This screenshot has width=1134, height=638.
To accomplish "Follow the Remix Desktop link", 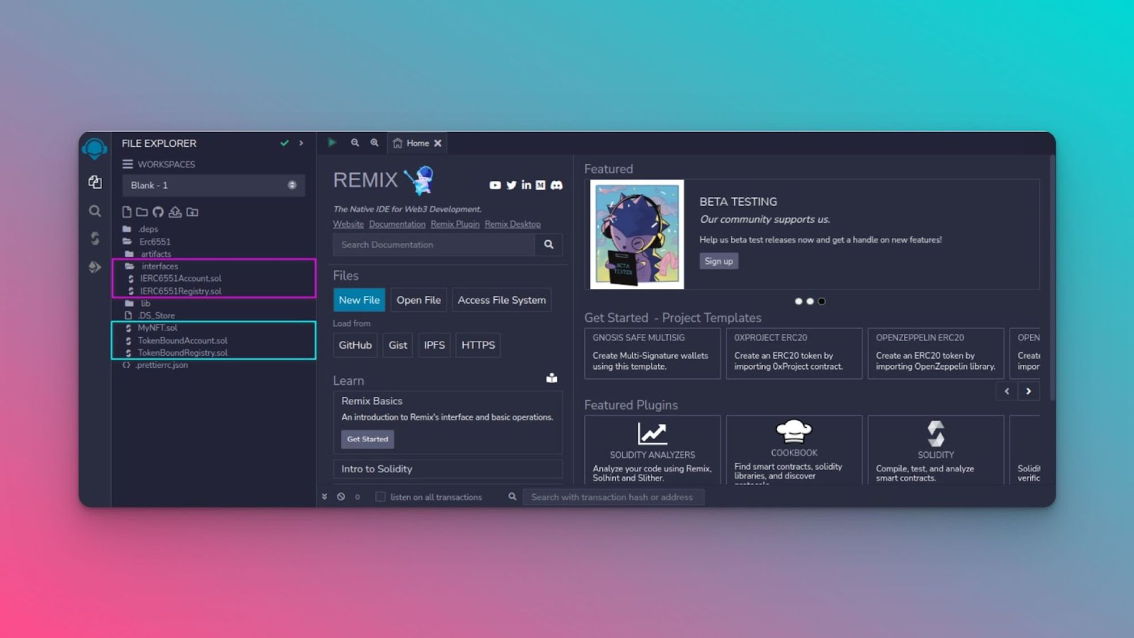I will click(513, 224).
